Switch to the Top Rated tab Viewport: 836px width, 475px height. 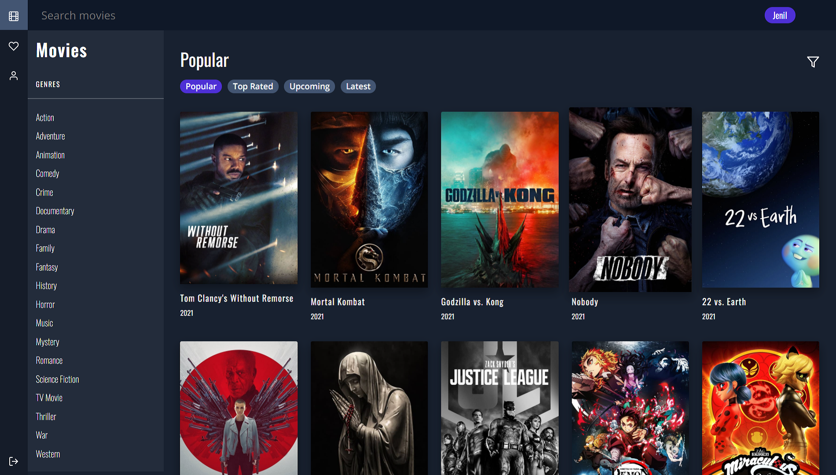pyautogui.click(x=253, y=86)
